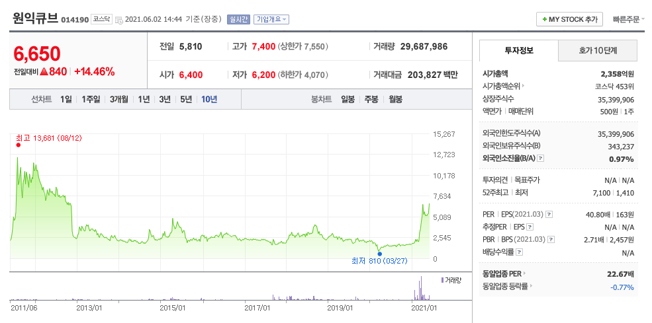This screenshot has width=652, height=323.
Task: Open help icon next to PER EPS(2021.03)
Action: (x=549, y=215)
